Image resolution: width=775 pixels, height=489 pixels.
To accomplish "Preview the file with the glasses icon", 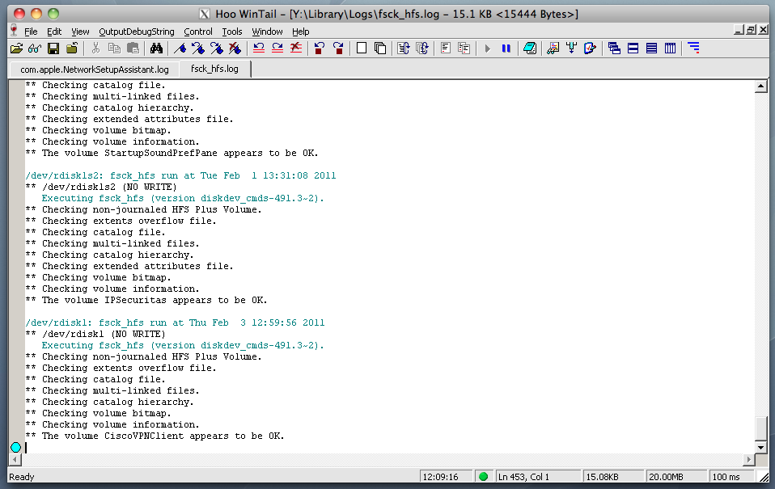I will (x=34, y=48).
